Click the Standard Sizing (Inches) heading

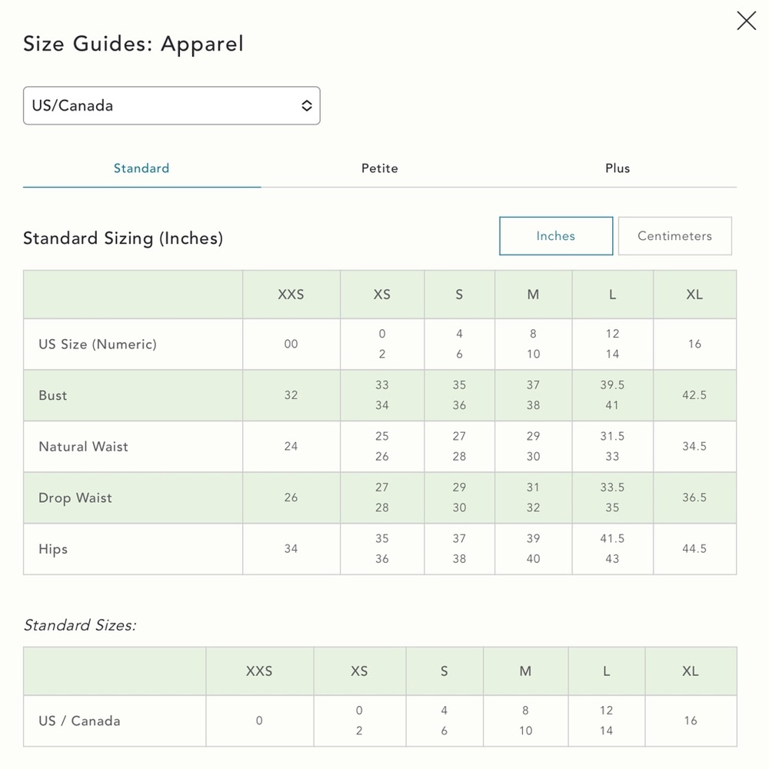tap(123, 238)
